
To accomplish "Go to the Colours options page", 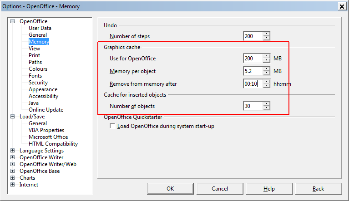I will [38, 69].
